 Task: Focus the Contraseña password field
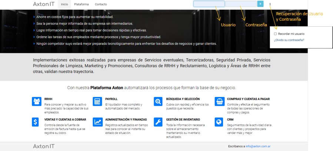tap(241, 4)
